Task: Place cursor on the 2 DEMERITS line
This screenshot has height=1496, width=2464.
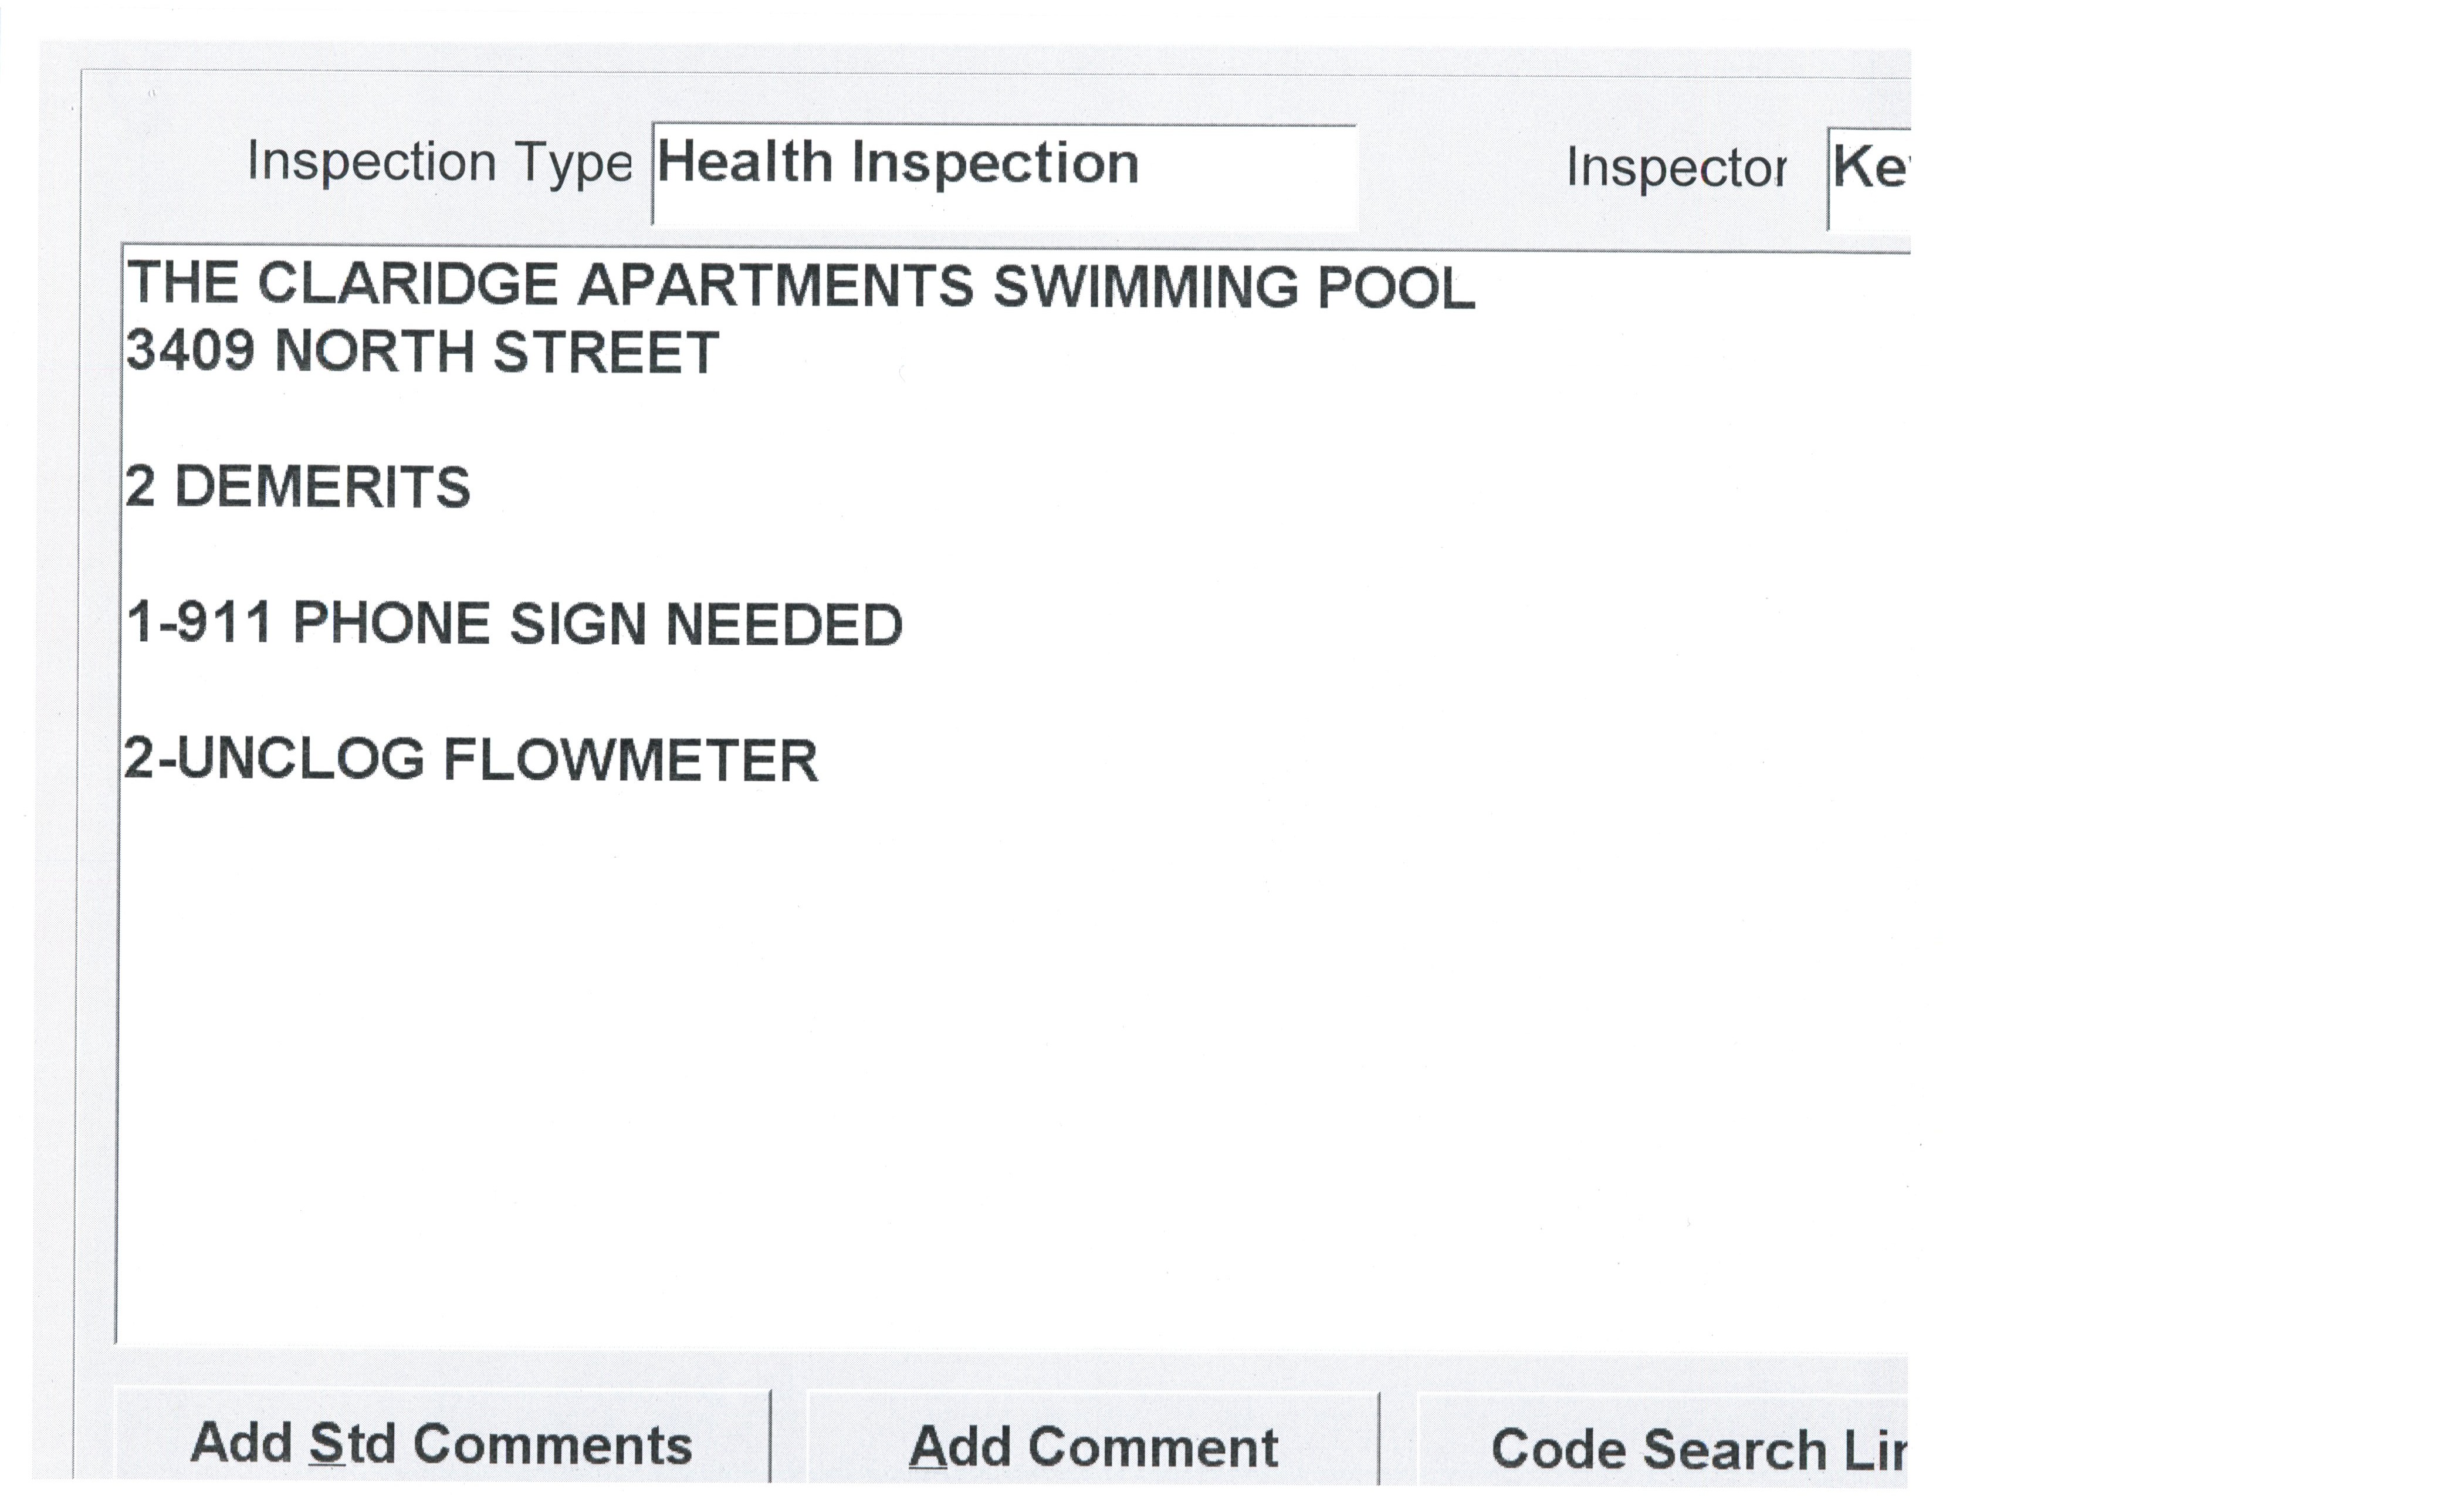Action: 298,487
